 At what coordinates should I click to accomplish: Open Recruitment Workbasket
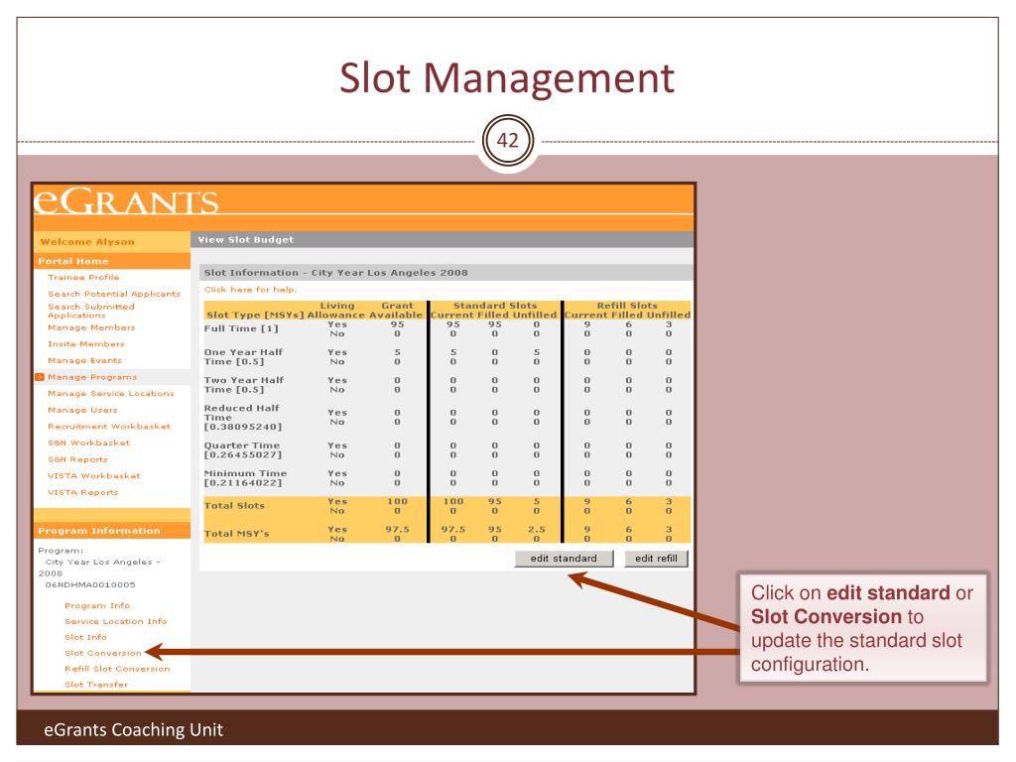[x=109, y=427]
